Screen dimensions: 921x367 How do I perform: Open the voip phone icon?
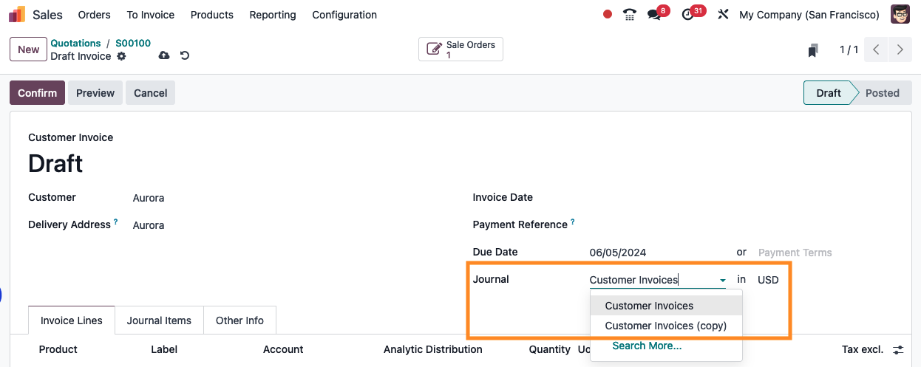pos(630,15)
